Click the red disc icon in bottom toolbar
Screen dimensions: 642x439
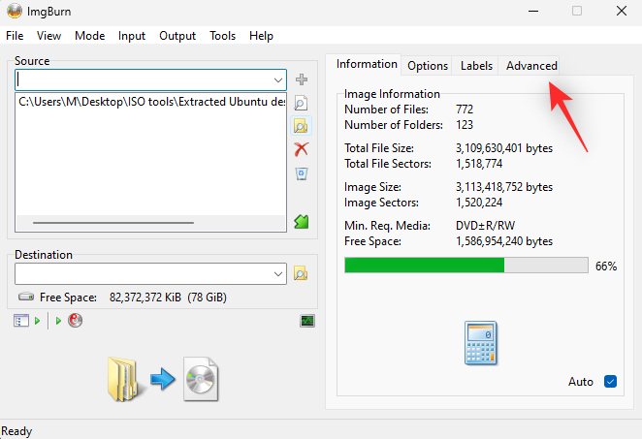[75, 321]
